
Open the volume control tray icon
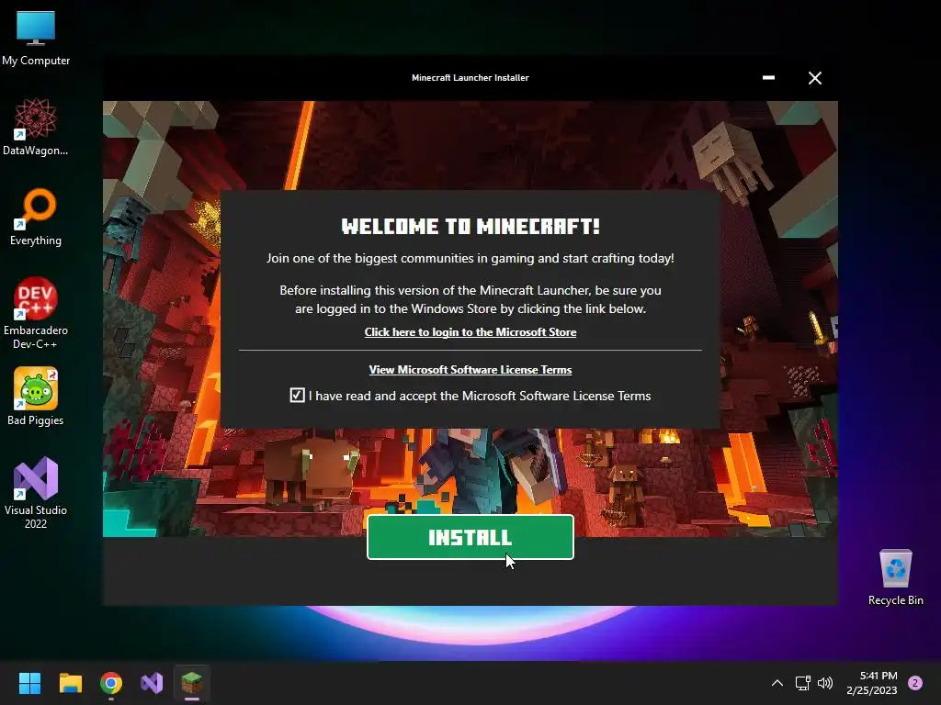click(x=826, y=683)
